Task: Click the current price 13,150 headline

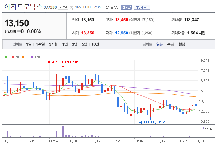Action: click(x=17, y=23)
